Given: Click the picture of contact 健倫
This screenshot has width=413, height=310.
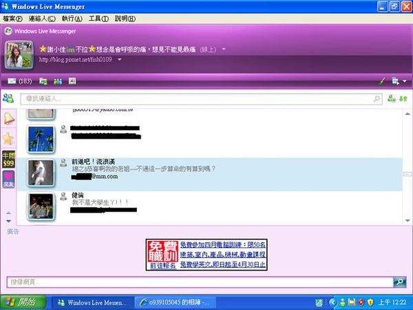Looking at the screenshot, I should (41, 206).
